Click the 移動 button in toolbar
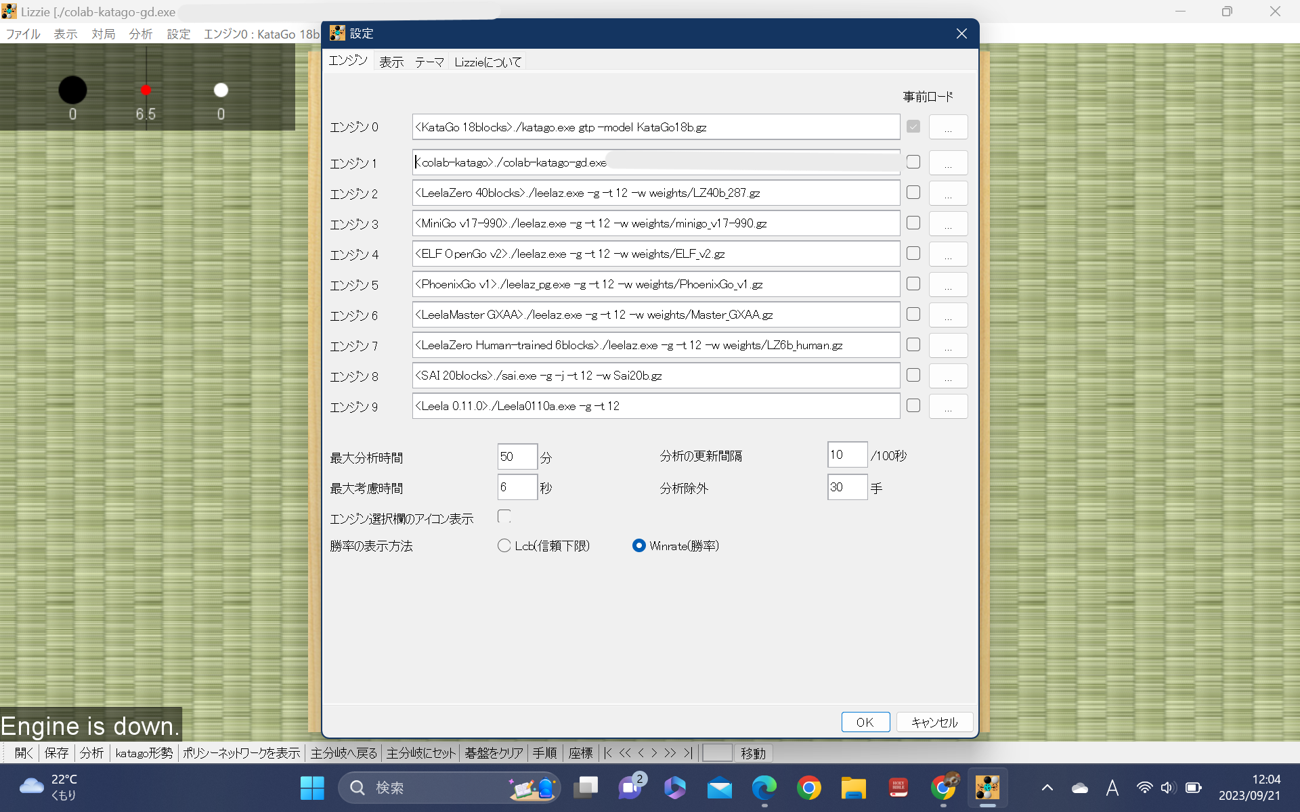 [753, 752]
